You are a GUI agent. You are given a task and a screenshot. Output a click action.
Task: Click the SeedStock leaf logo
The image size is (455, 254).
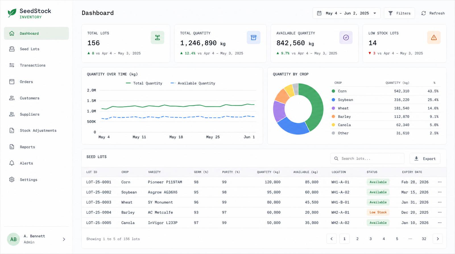click(12, 13)
